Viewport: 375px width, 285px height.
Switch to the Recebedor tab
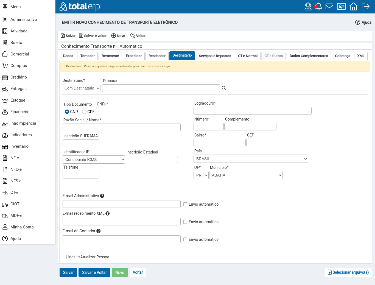(157, 56)
